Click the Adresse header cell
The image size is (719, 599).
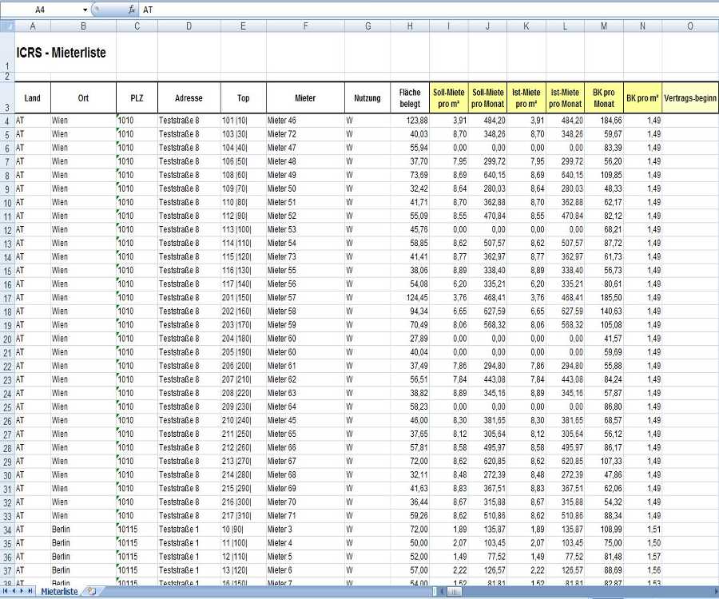(x=189, y=97)
